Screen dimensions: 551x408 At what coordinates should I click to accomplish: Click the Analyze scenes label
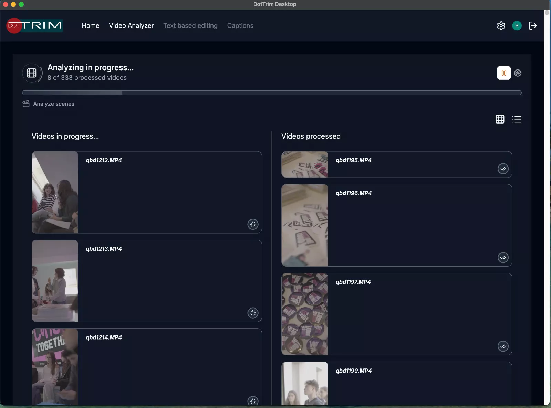(54, 104)
